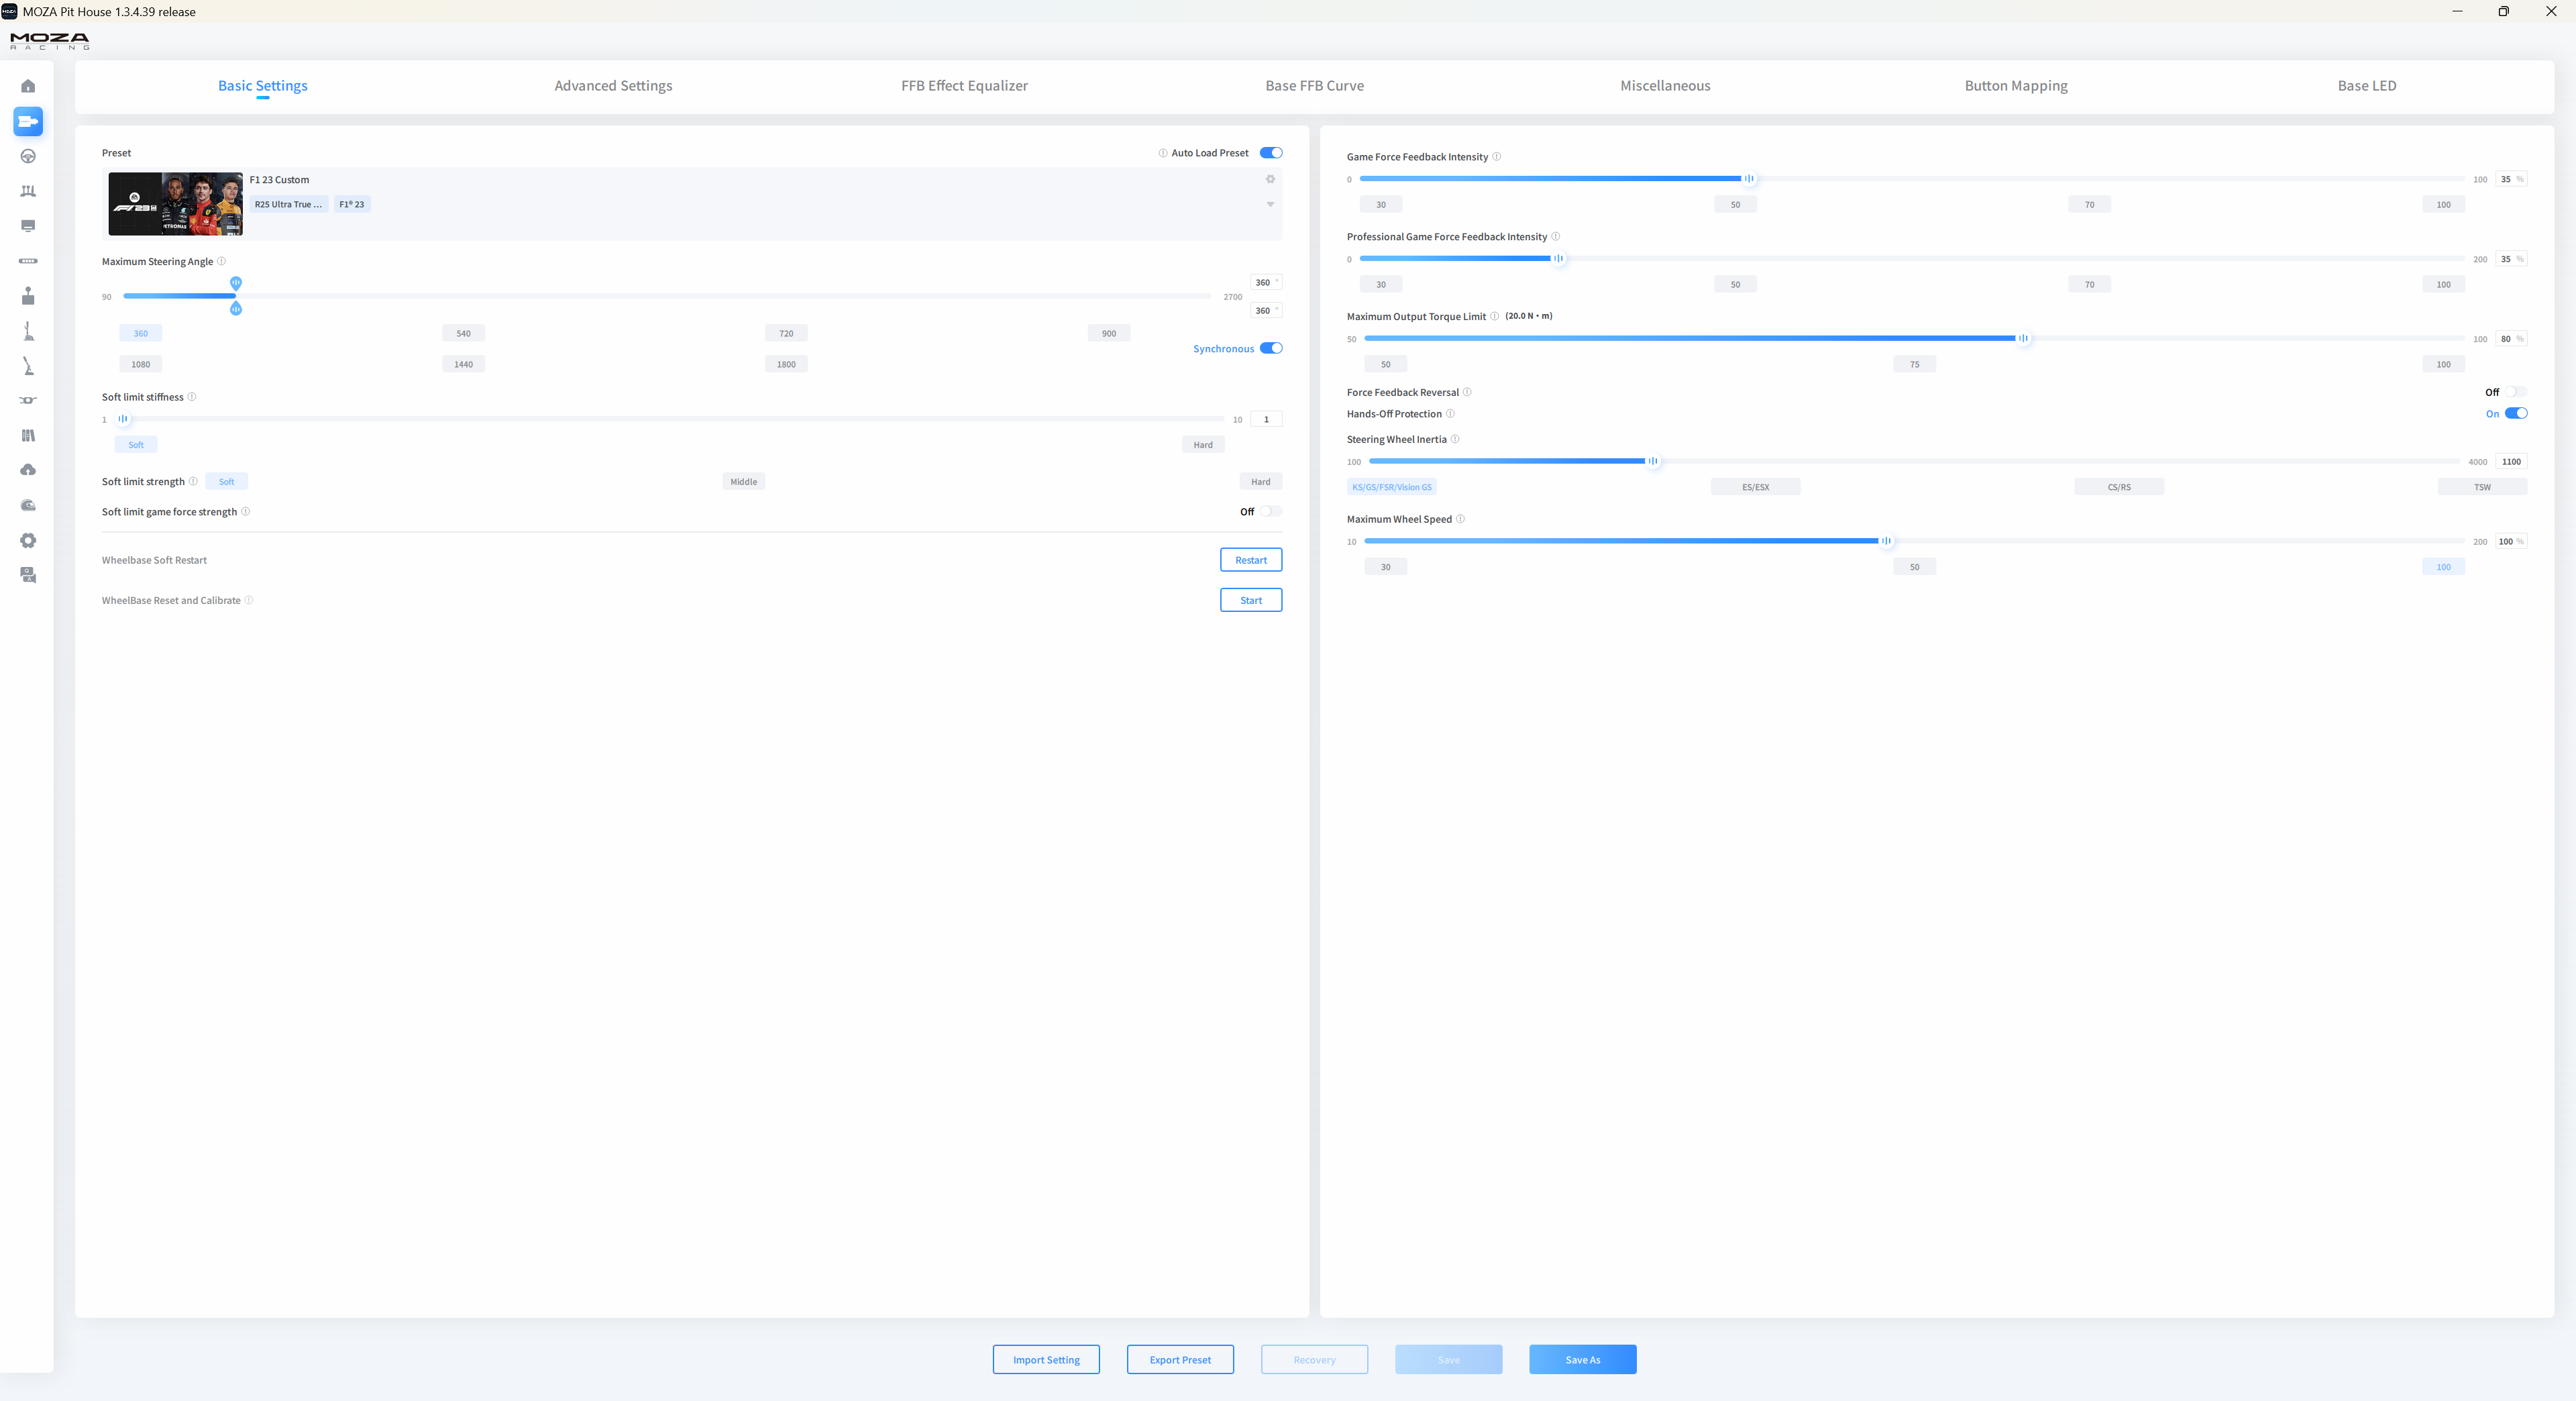
Task: Click the F1 23 game tag
Action: click(352, 204)
